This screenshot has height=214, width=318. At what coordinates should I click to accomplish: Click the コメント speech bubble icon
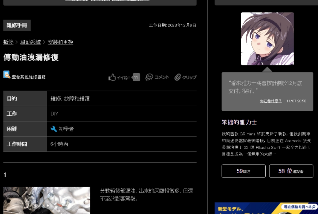(x=149, y=77)
